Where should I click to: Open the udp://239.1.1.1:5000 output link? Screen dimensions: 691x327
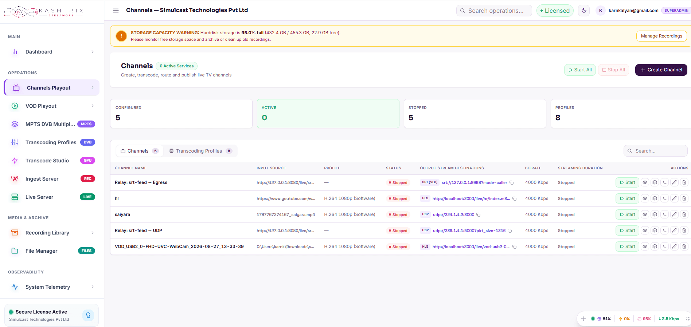469,231
